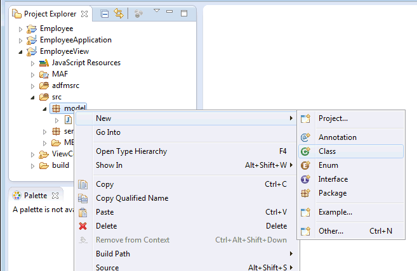Expand the EmployeeApplication project node
The height and width of the screenshot is (271, 417).
pos(20,41)
